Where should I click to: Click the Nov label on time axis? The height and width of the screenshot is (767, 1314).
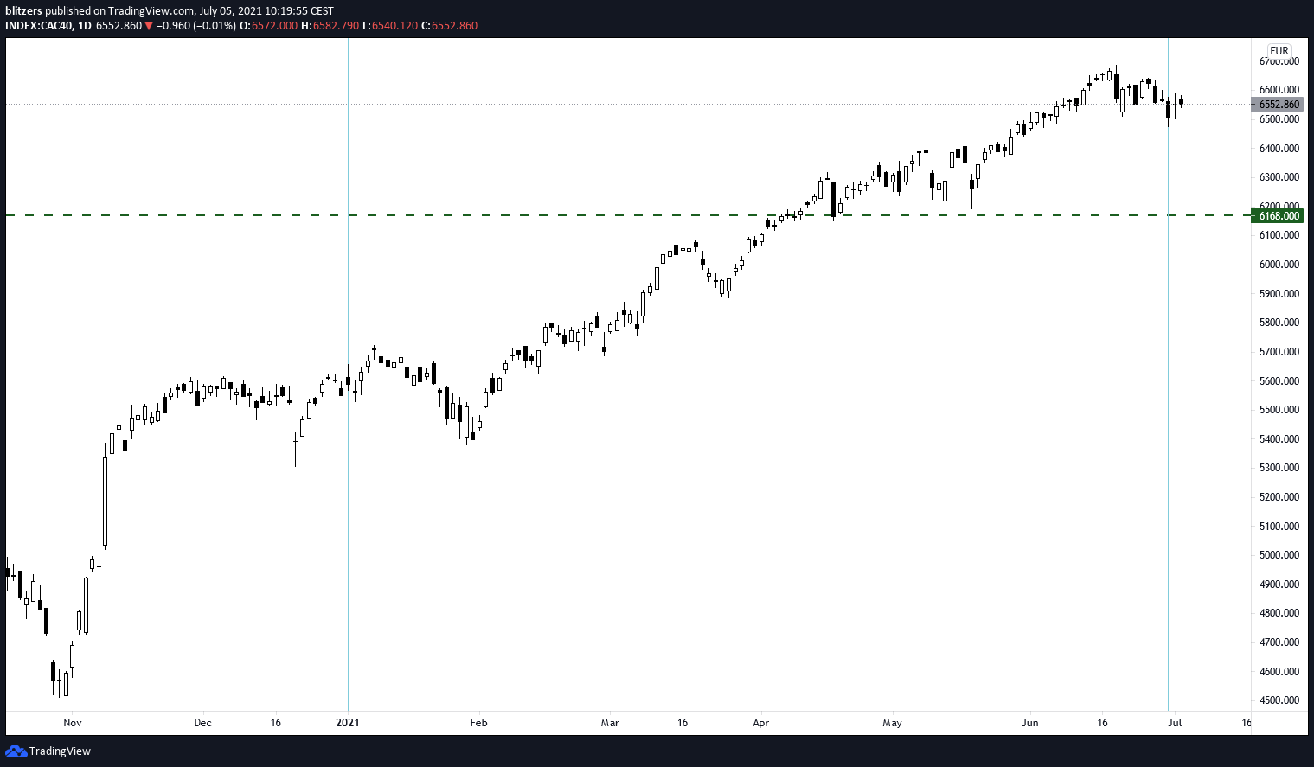[x=73, y=723]
